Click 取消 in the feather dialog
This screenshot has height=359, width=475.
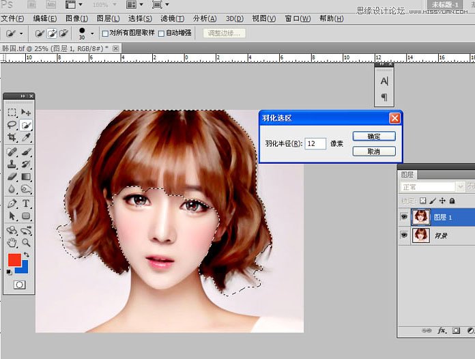373,151
